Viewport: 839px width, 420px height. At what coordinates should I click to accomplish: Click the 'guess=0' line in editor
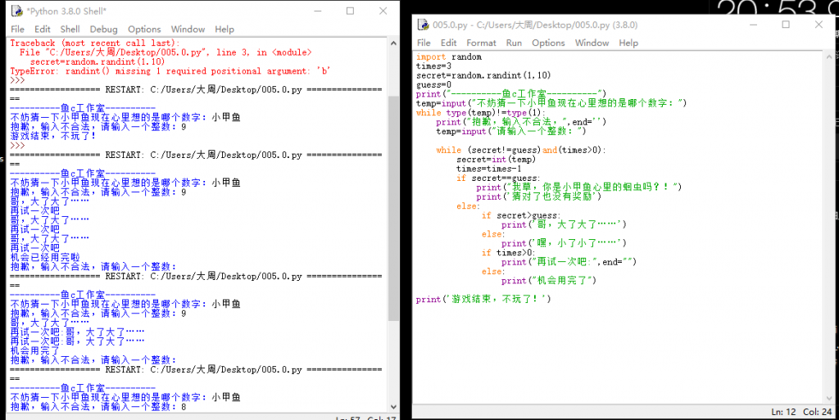point(434,85)
